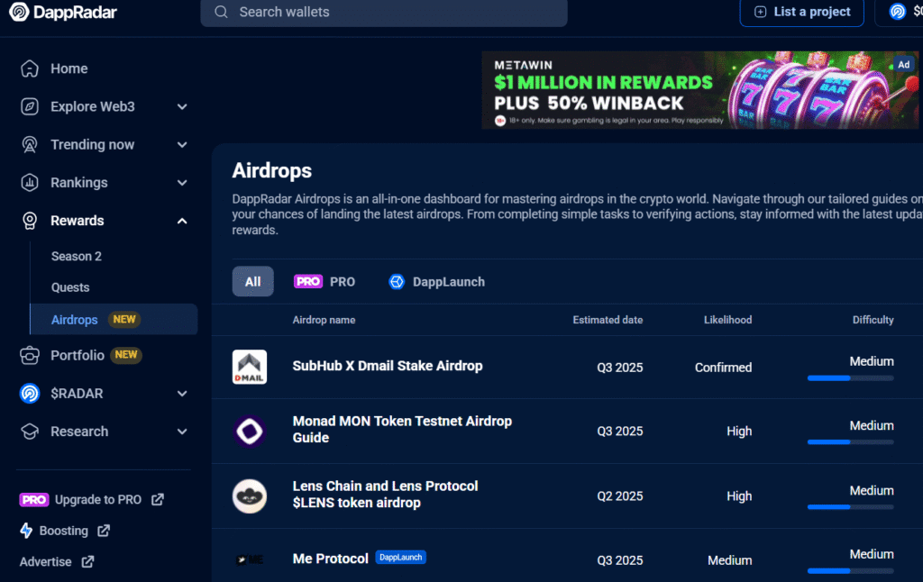Click the NEW badge next to Portfolio
923x582 pixels.
(x=126, y=355)
